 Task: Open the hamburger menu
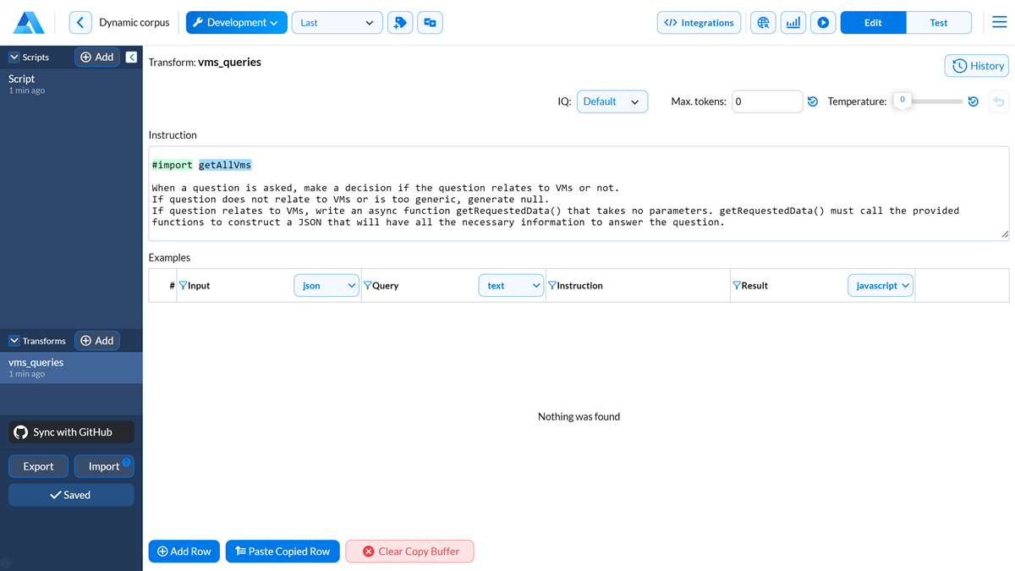[999, 23]
